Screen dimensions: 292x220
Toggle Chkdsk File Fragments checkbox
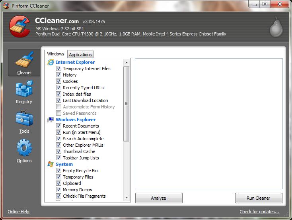[58, 196]
